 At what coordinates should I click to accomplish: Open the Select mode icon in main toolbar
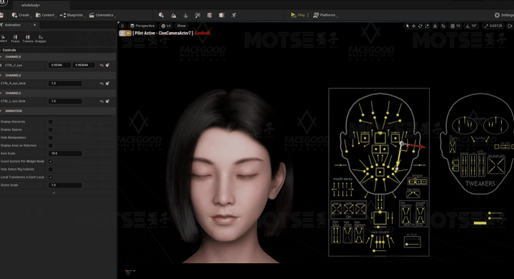[161, 15]
